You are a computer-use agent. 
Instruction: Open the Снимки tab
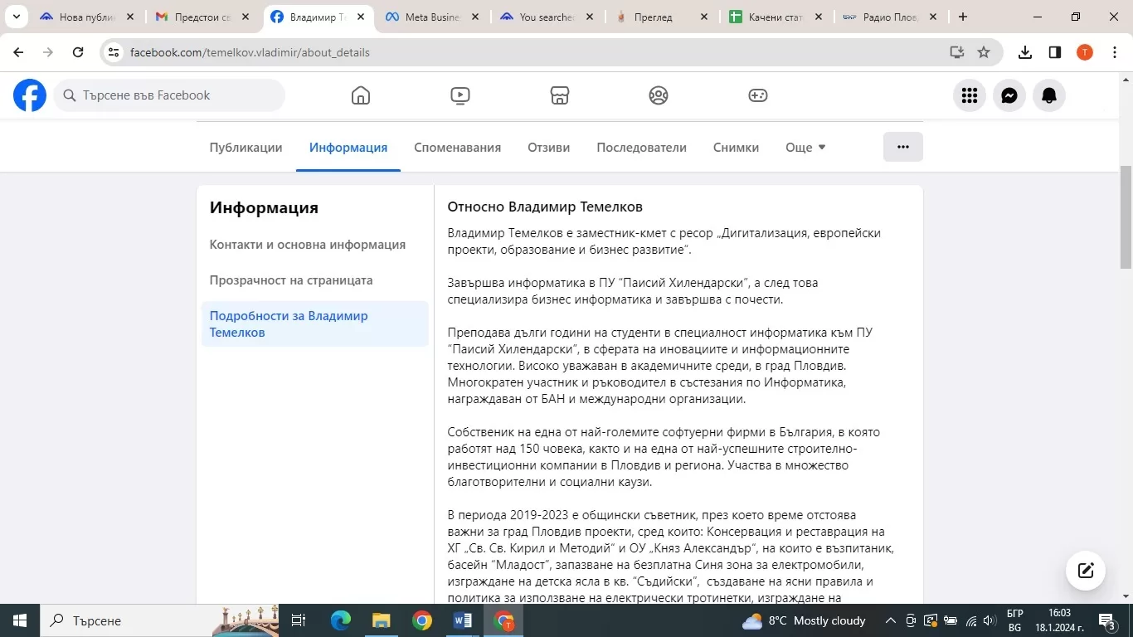click(x=736, y=148)
